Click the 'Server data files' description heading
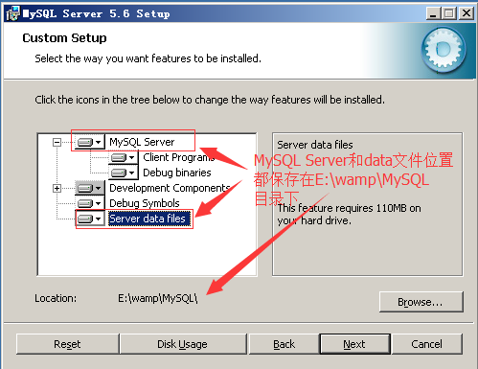Image resolution: width=478 pixels, height=369 pixels. tap(315, 145)
